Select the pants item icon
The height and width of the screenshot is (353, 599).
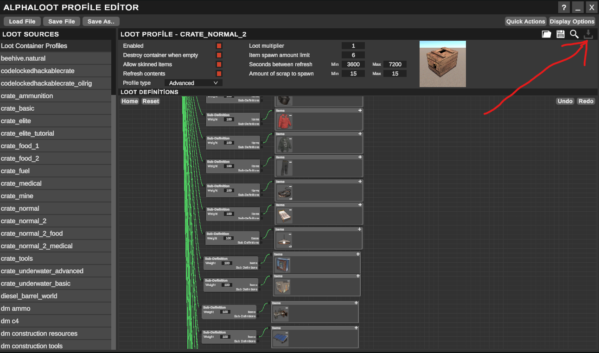[x=285, y=168]
